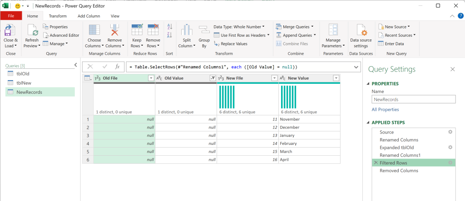Select the tblNew query
The width and height of the screenshot is (465, 201).
(x=40, y=83)
